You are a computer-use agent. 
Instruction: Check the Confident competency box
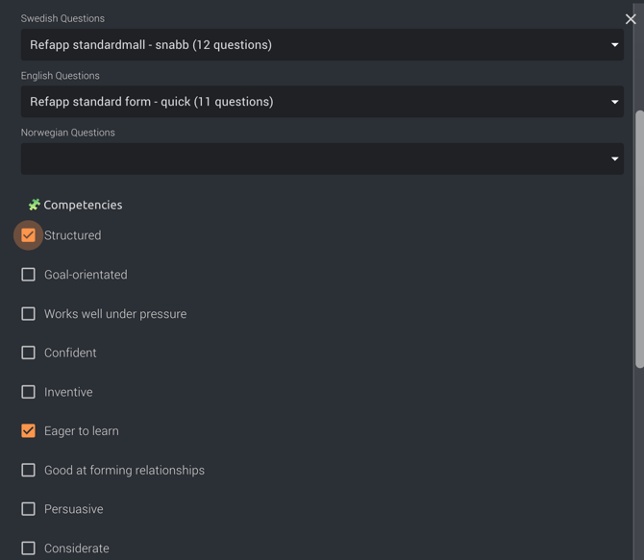tap(28, 353)
